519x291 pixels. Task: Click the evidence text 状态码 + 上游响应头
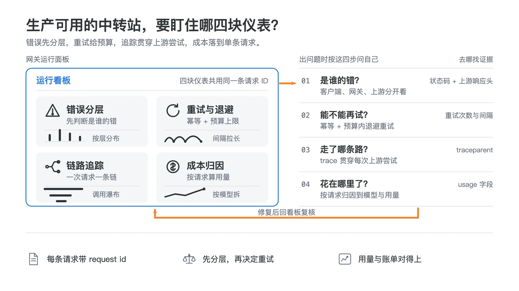coord(461,81)
